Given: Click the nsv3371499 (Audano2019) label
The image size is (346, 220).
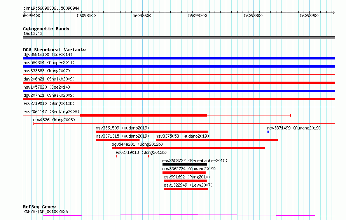Looking at the screenshot, I should tap(294, 128).
